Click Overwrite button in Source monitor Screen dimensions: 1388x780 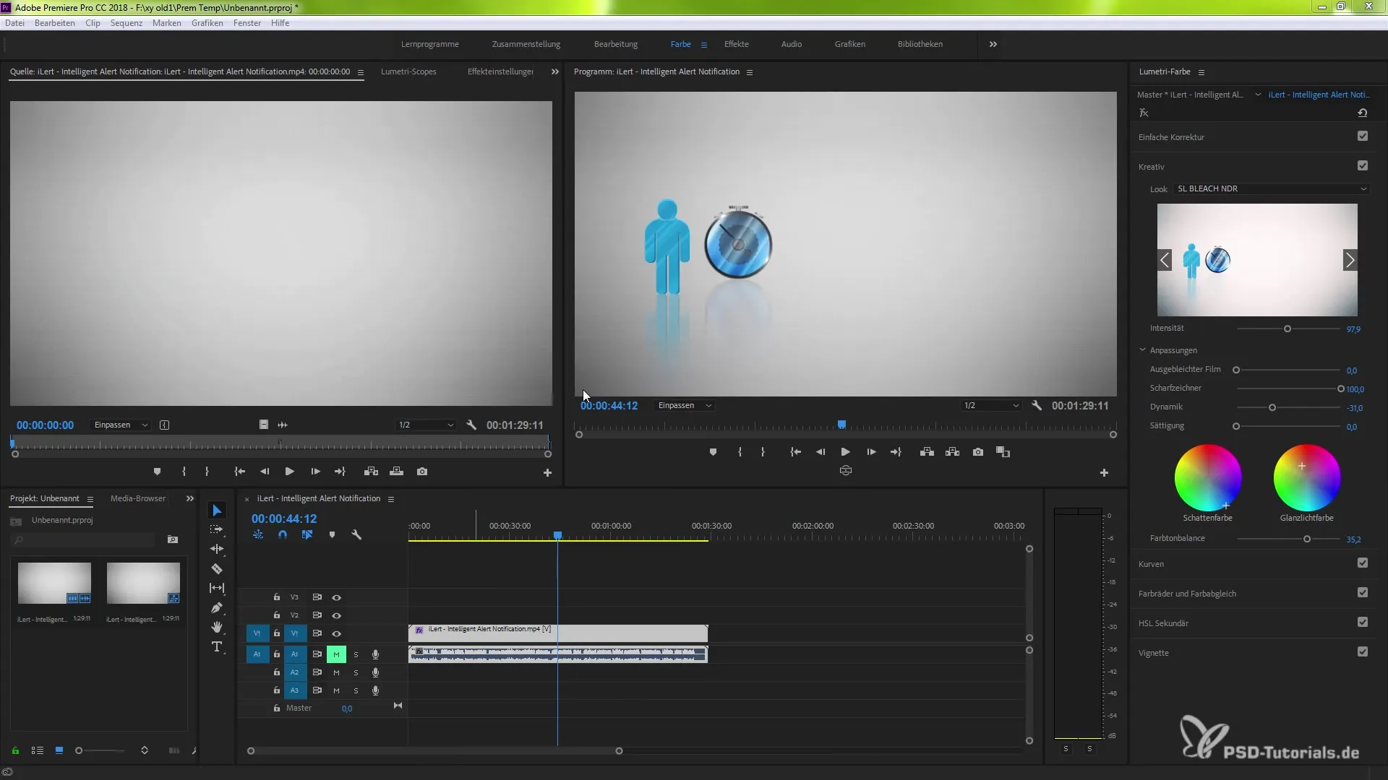(396, 472)
